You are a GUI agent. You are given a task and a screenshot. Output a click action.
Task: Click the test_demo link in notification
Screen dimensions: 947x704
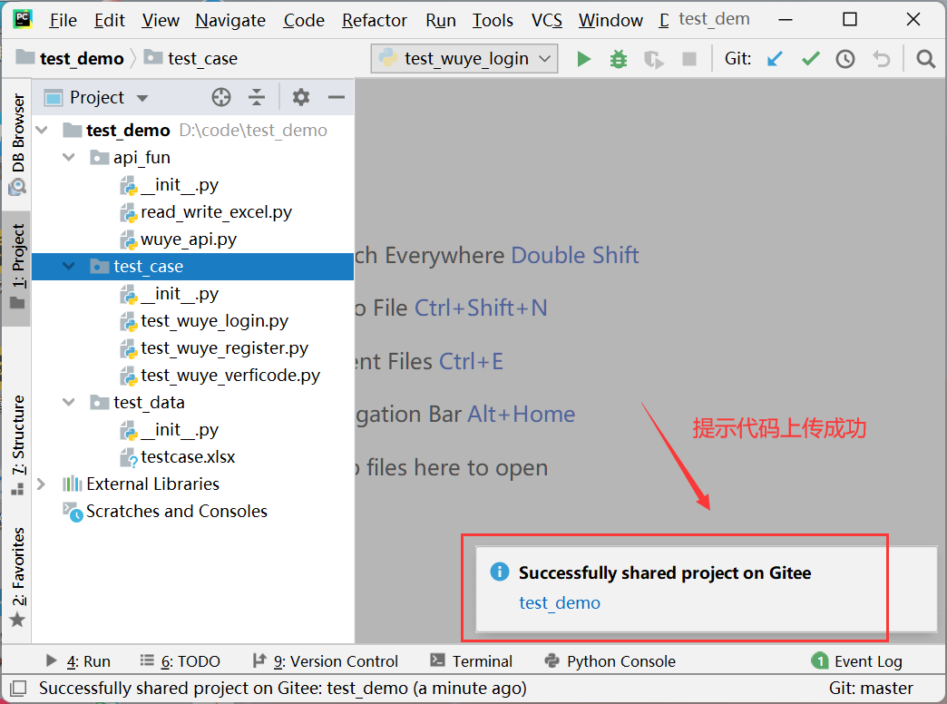pyautogui.click(x=560, y=603)
